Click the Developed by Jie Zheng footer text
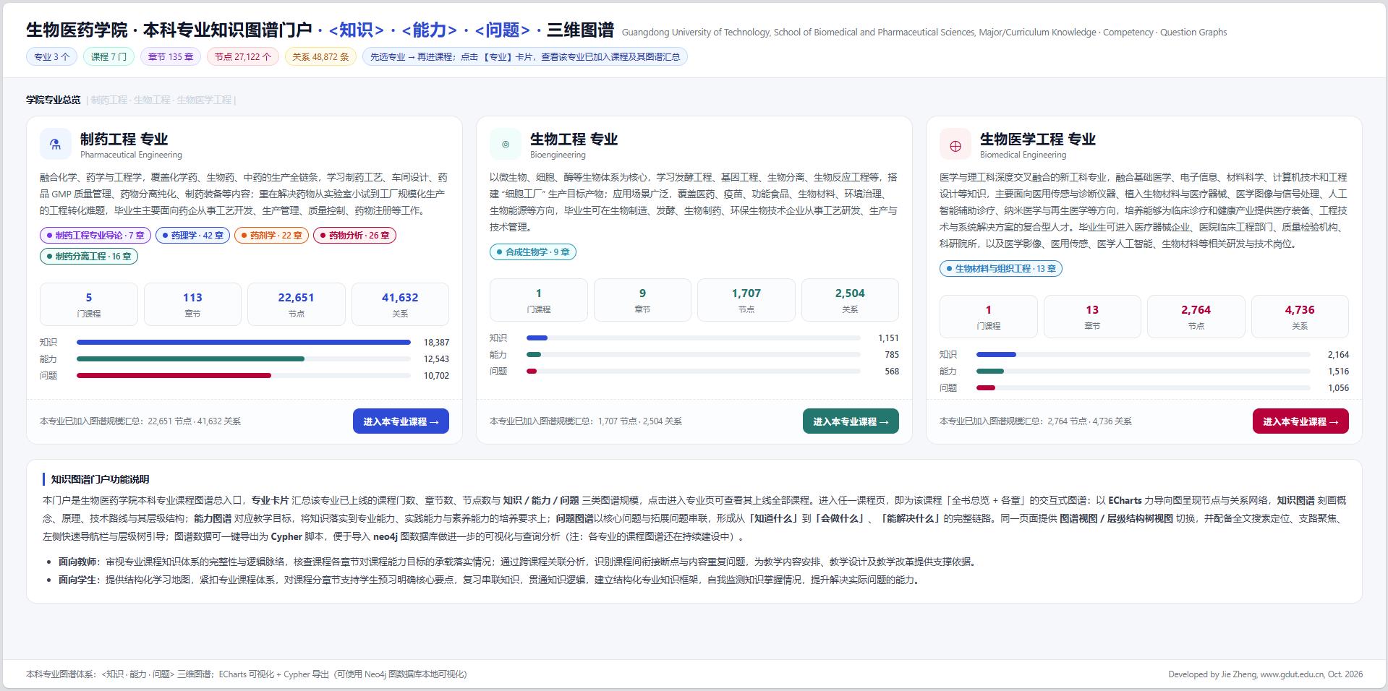The image size is (1388, 691). click(1266, 674)
